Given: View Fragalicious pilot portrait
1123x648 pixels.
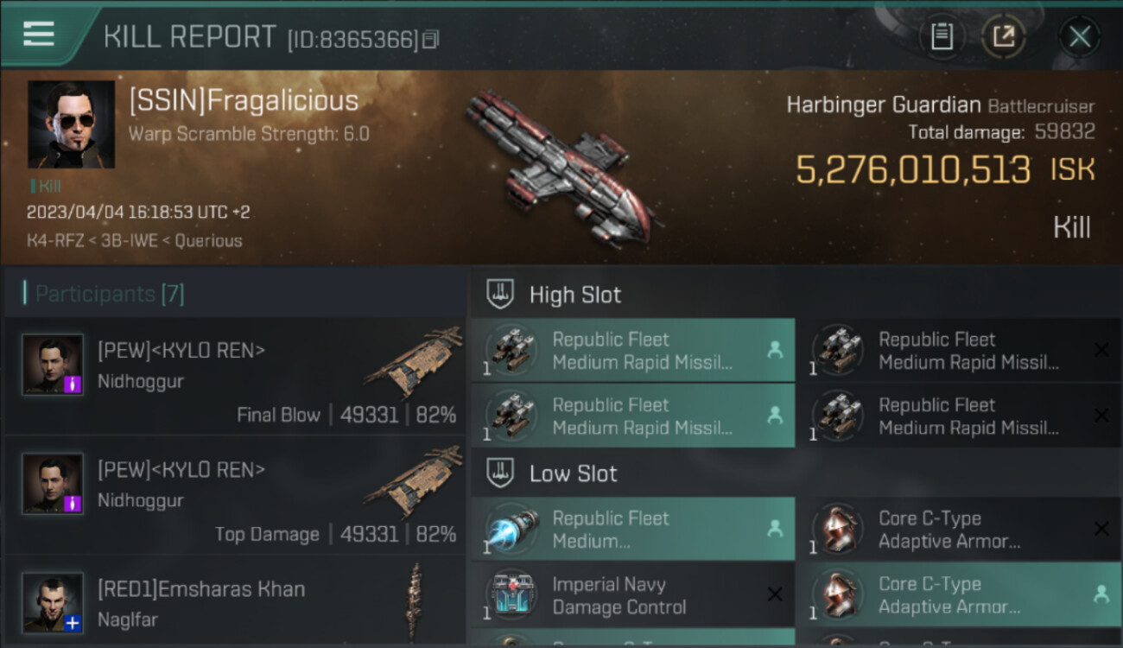Looking at the screenshot, I should (x=71, y=124).
